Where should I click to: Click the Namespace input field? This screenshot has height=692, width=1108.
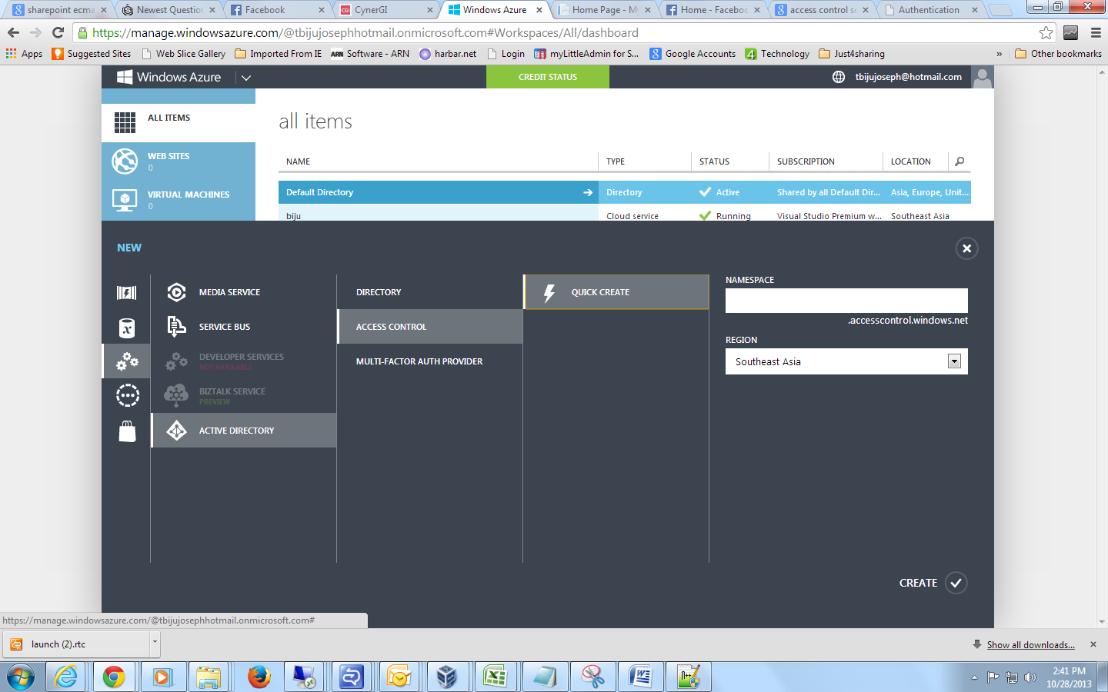(846, 301)
